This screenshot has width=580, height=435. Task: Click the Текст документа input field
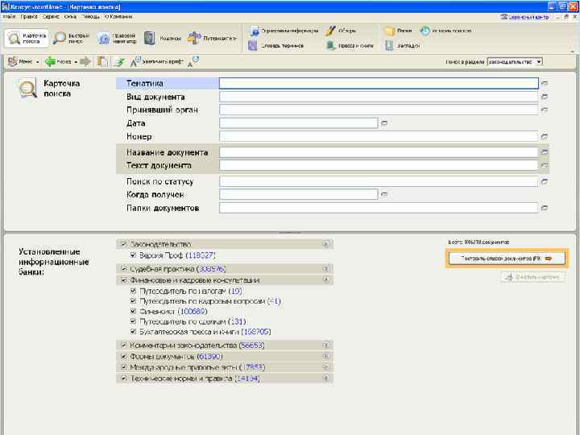[379, 165]
